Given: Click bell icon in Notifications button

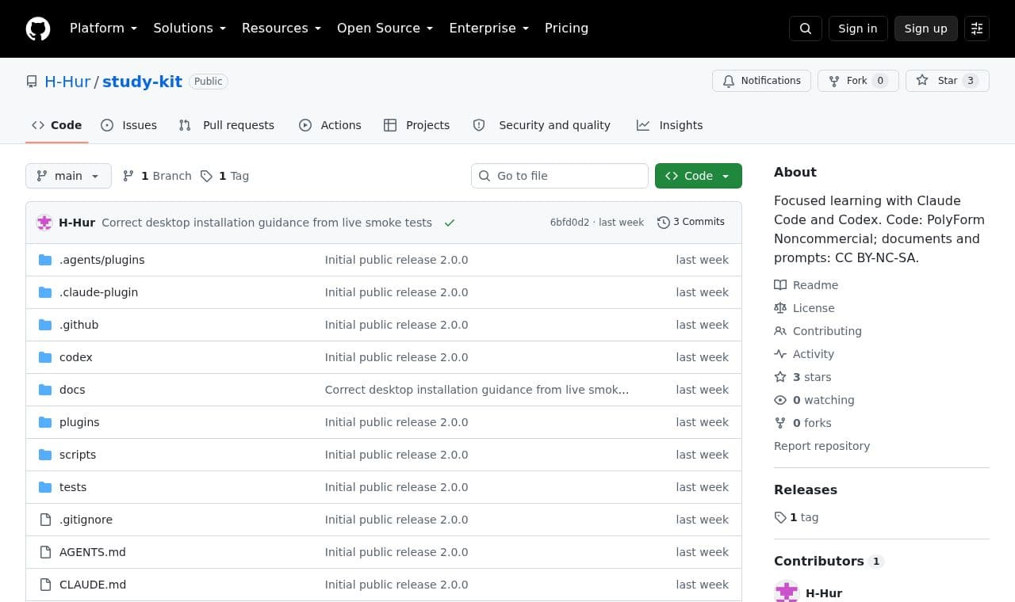Looking at the screenshot, I should [729, 81].
